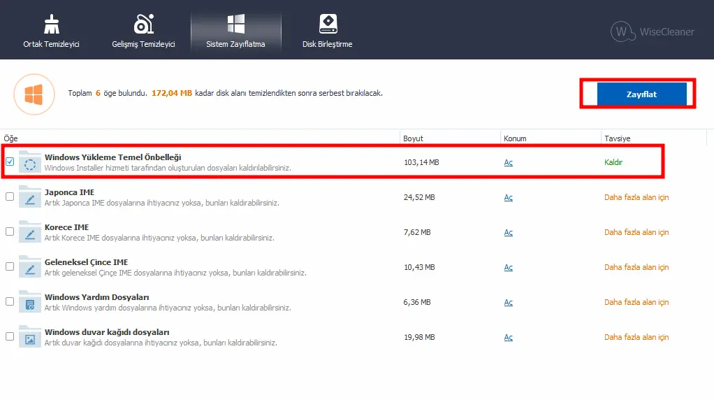This screenshot has height=400, width=714.
Task: Click the 24,52 MB size value
Action: pyautogui.click(x=419, y=197)
